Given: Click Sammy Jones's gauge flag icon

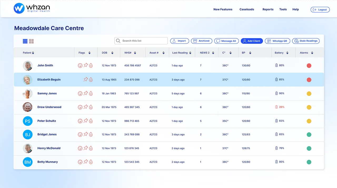Looking at the screenshot, I should click(x=80, y=93).
